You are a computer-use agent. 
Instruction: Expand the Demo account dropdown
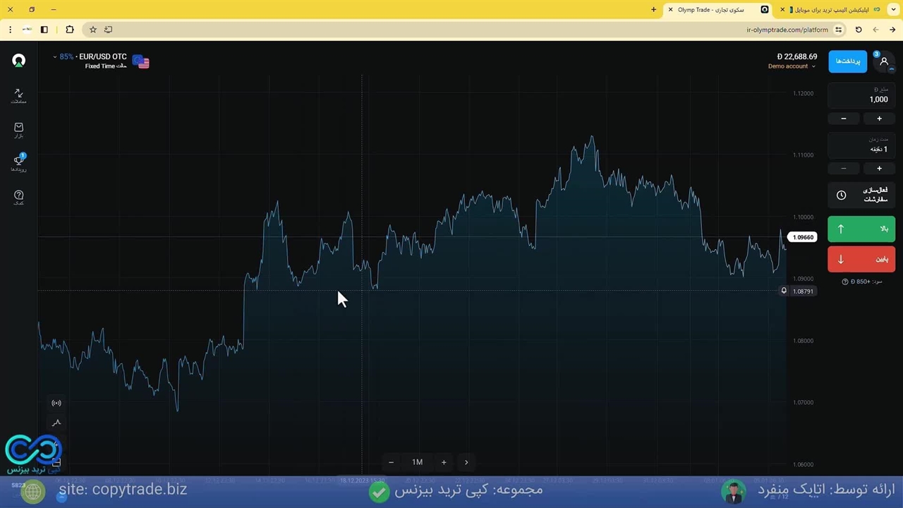(792, 66)
